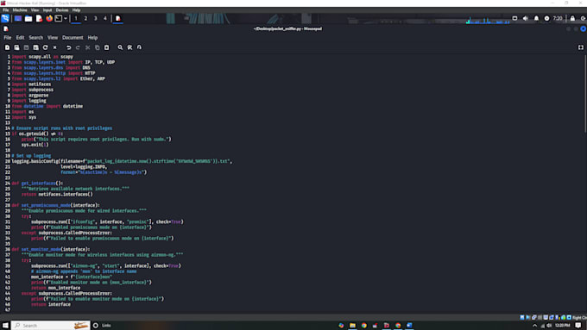Click the Windows taskbar Search box

[x=51, y=326]
